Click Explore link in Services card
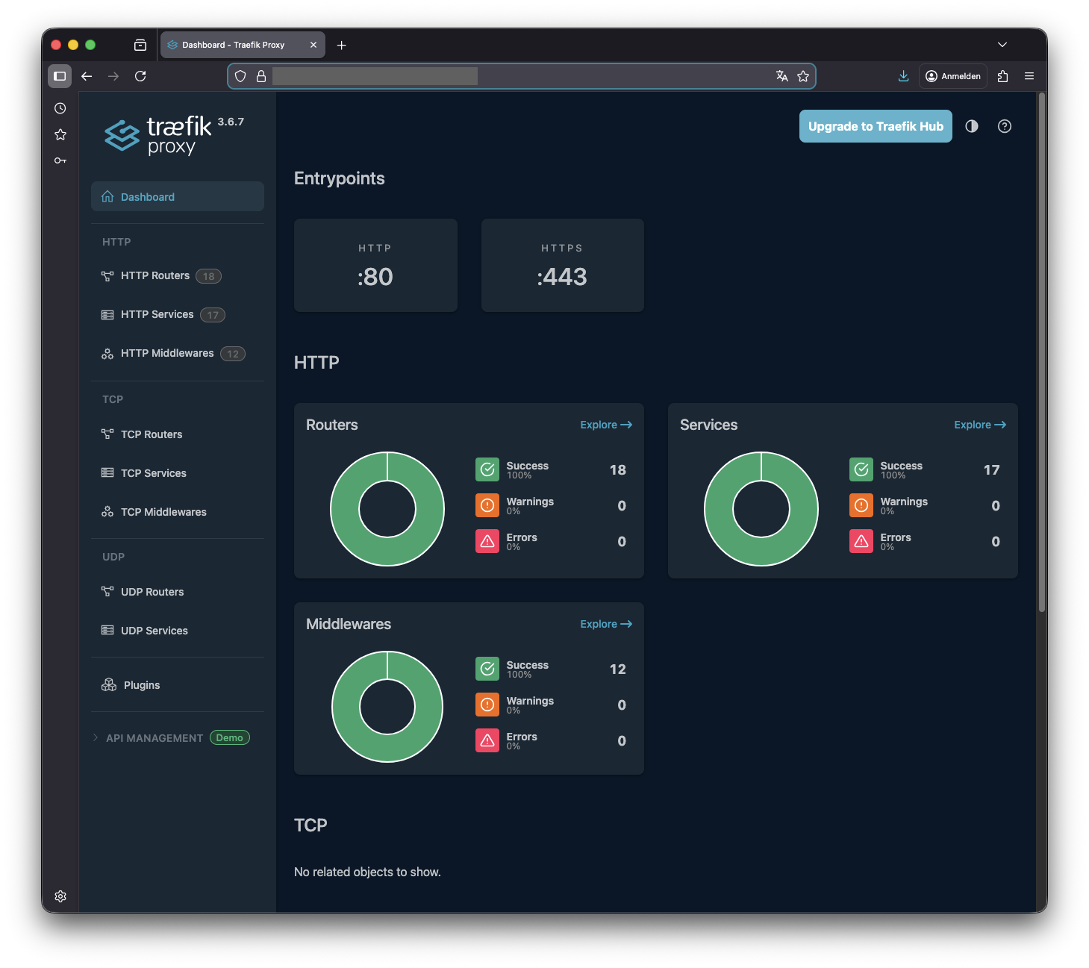The image size is (1089, 968). pyautogui.click(x=979, y=425)
